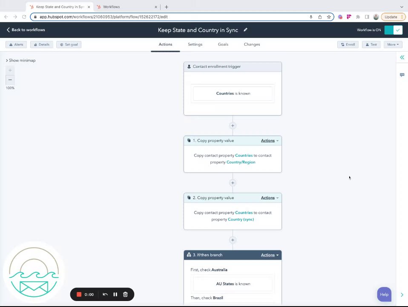Open a new browser tab
Screen dimensions: 408x307
point(167,7)
